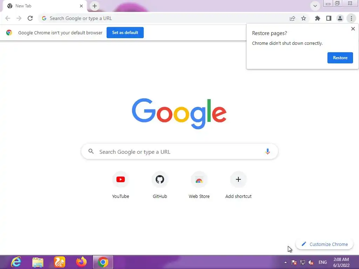The width and height of the screenshot is (359, 269).
Task: Click the Google search box on page
Action: point(179,151)
